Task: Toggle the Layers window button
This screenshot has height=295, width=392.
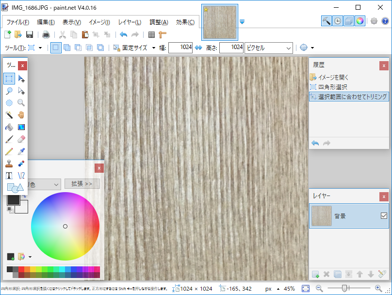Action: pos(349,21)
